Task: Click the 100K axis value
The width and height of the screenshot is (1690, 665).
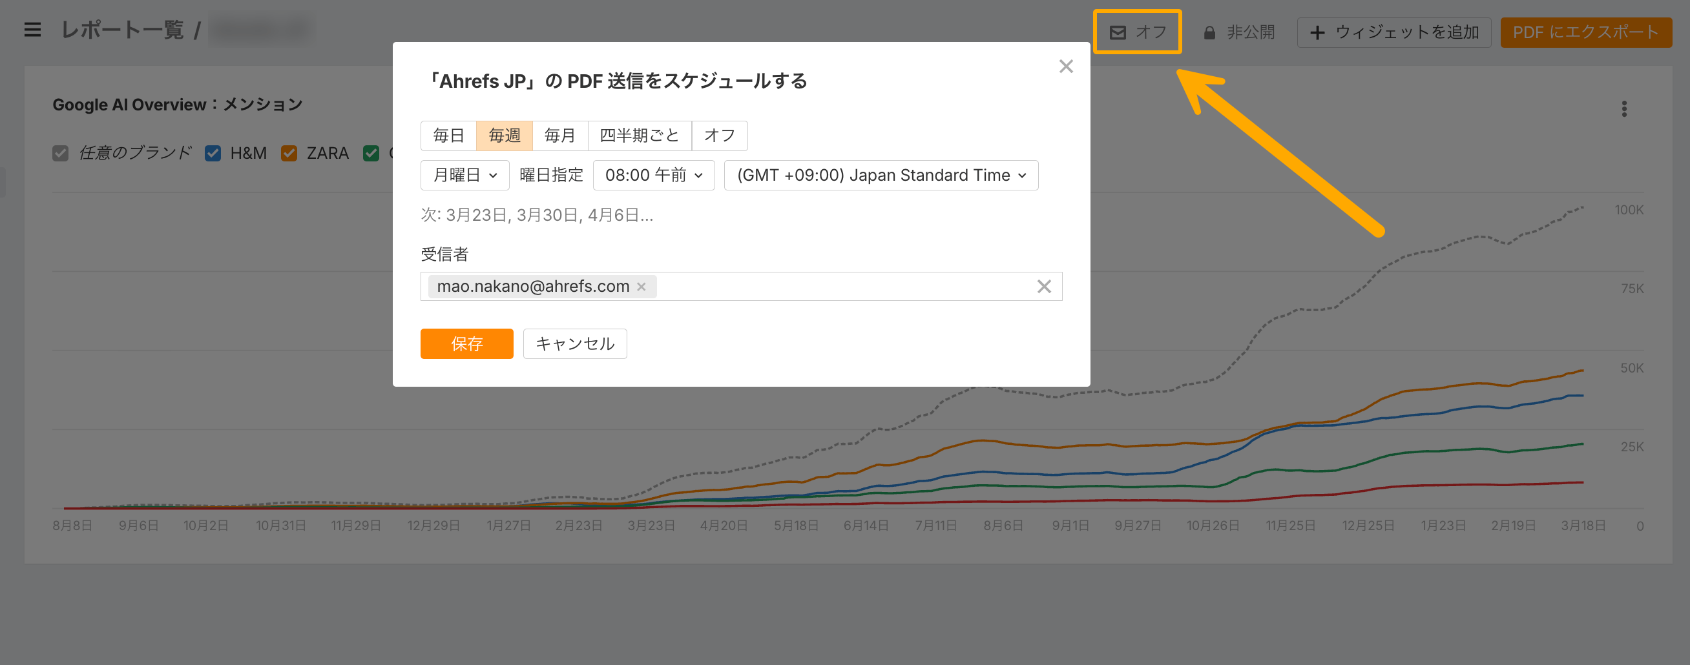Action: coord(1629,210)
